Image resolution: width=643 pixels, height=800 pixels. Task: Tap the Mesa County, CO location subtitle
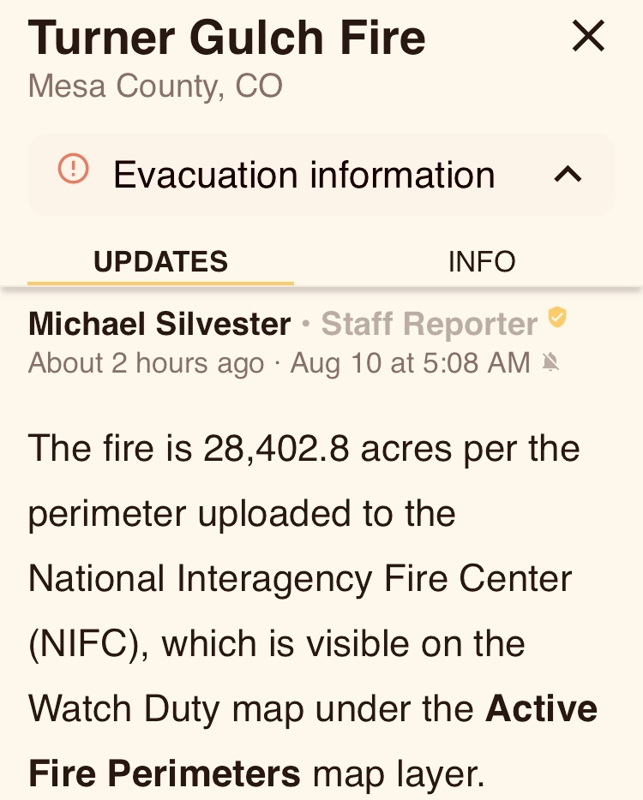point(155,87)
